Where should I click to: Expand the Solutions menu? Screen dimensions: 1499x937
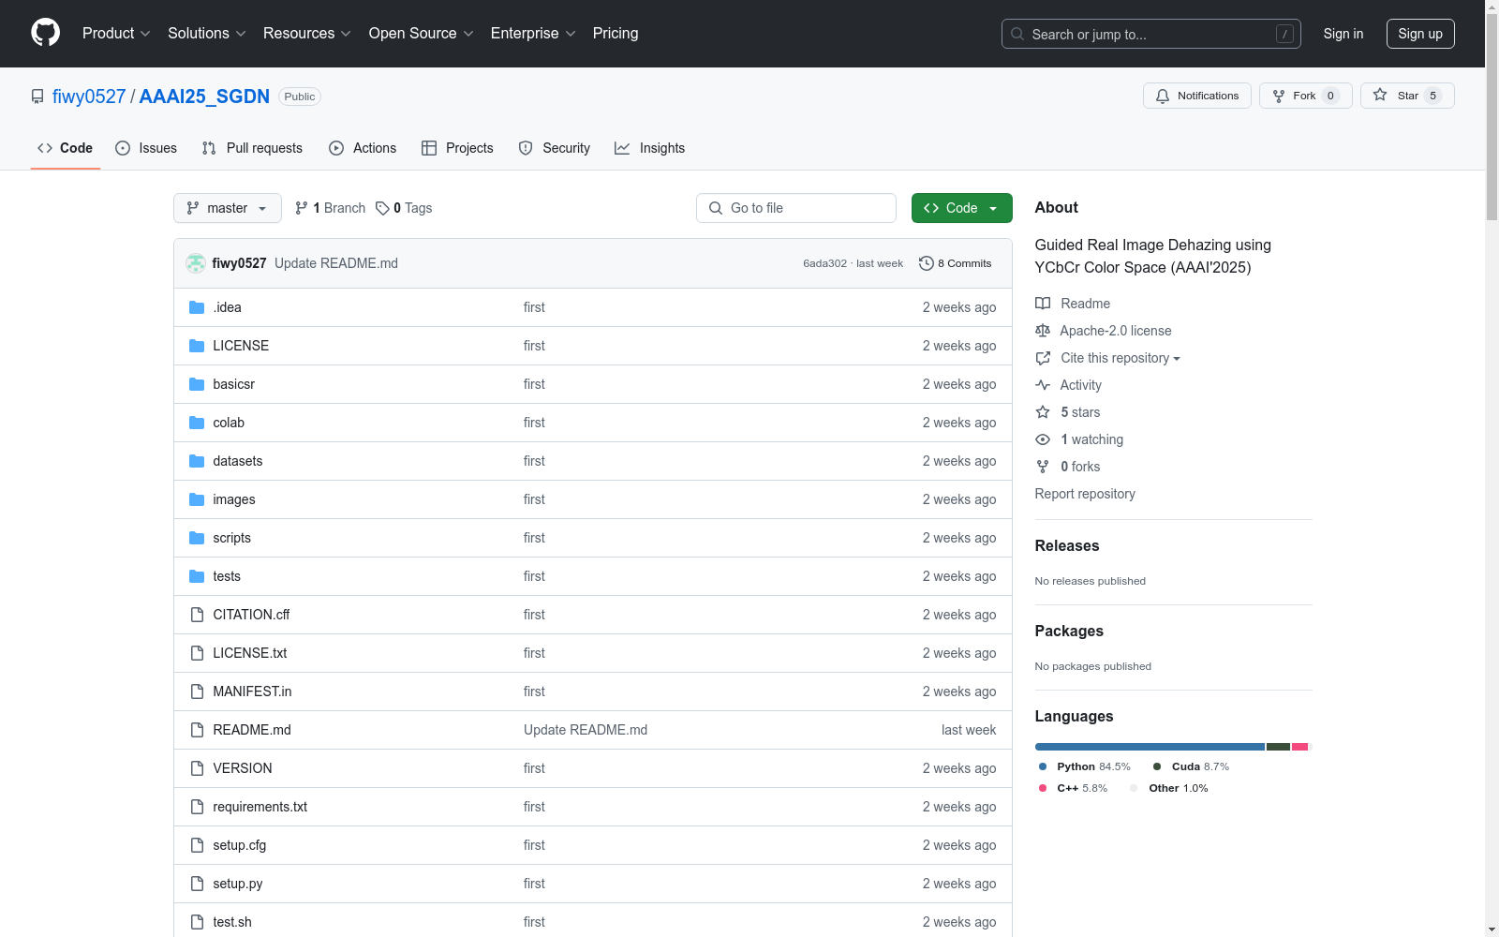(207, 33)
